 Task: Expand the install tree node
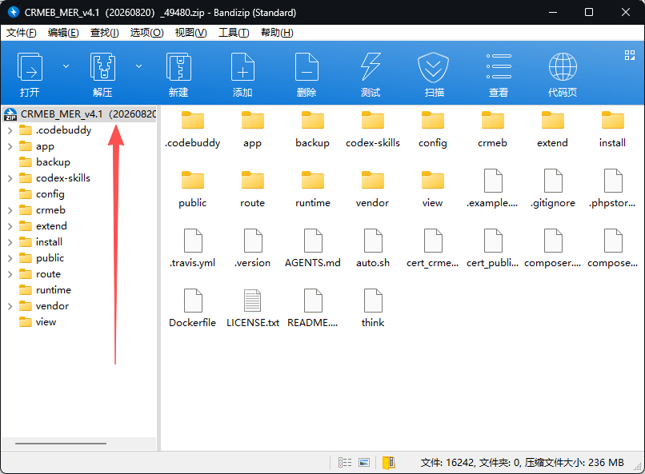click(x=10, y=242)
